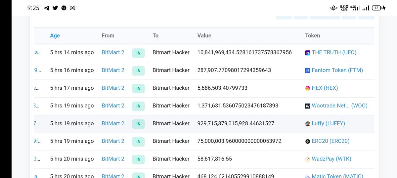
Task: Click the HEX token logo icon
Action: point(308,88)
